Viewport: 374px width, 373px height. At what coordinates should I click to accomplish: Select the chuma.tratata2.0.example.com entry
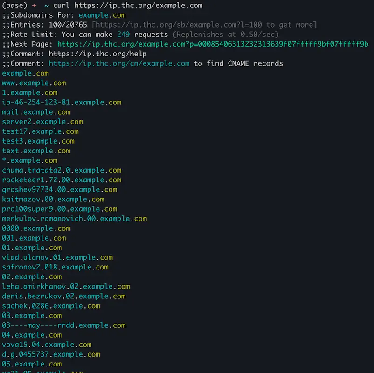click(x=61, y=170)
